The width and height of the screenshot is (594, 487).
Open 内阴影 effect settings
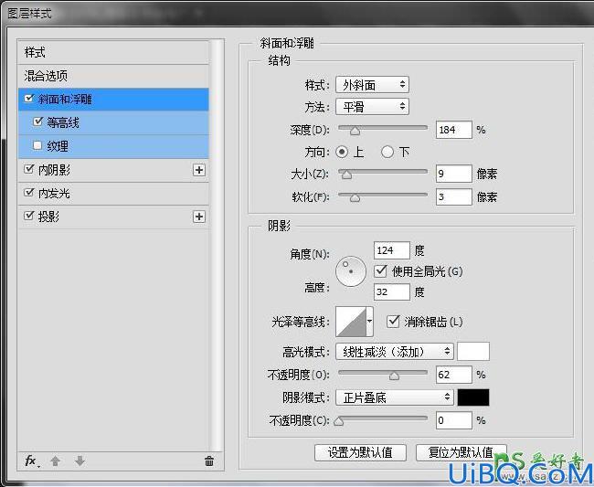pyautogui.click(x=113, y=170)
